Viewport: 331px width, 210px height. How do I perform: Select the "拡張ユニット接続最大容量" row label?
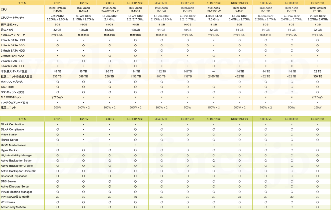[x=16, y=77]
